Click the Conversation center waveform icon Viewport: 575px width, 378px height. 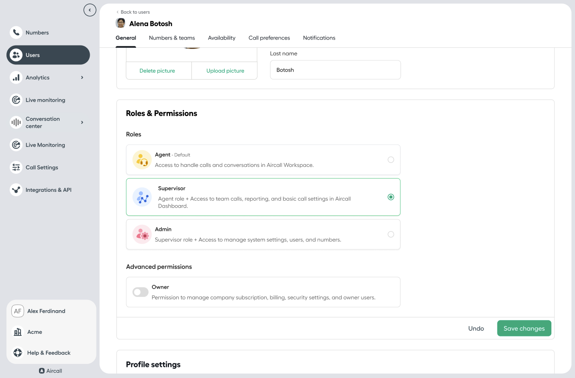[x=16, y=122]
